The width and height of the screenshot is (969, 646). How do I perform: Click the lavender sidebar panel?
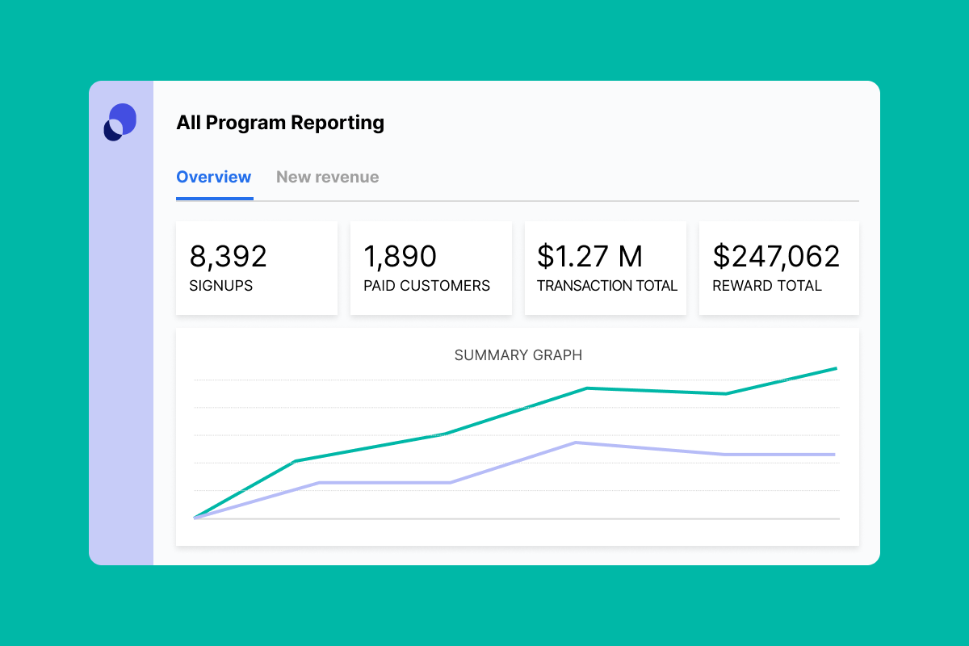121,363
